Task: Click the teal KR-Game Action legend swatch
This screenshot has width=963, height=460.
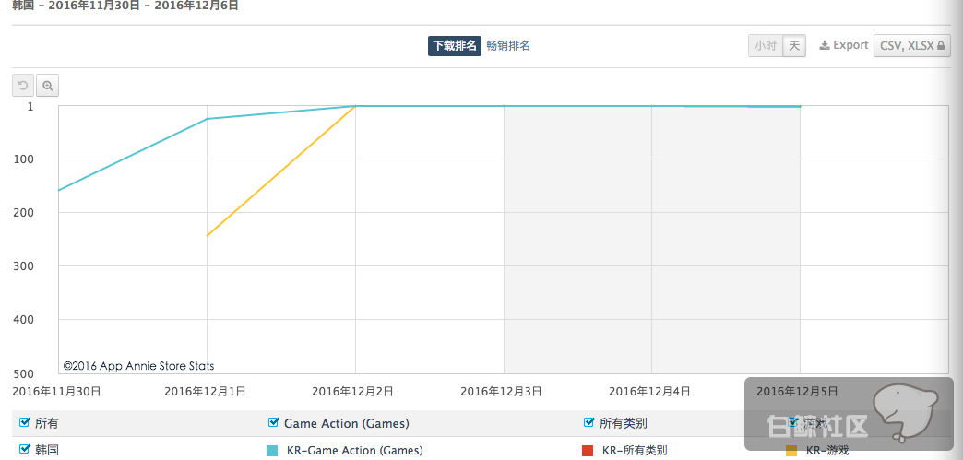Action: [272, 450]
